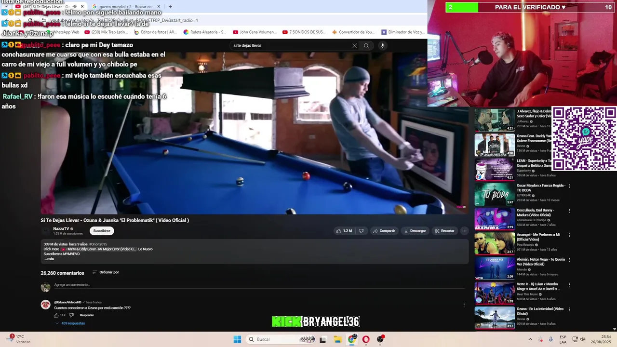Image resolution: width=617 pixels, height=347 pixels.
Task: Open a new browser tab
Action: pyautogui.click(x=170, y=7)
